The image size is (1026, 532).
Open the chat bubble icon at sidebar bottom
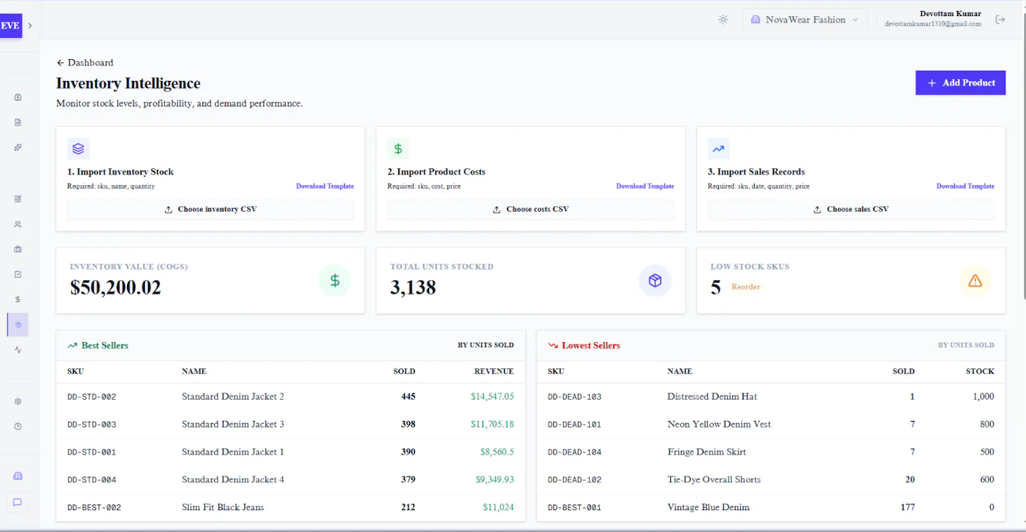click(18, 502)
